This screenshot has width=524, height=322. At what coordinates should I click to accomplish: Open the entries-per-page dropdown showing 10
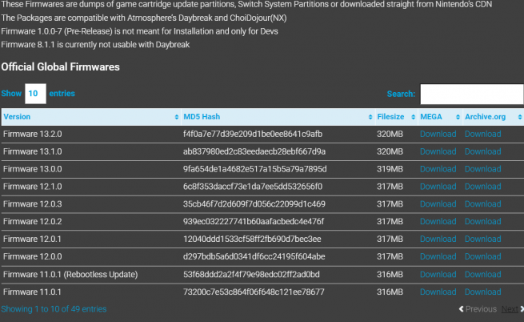pyautogui.click(x=35, y=94)
